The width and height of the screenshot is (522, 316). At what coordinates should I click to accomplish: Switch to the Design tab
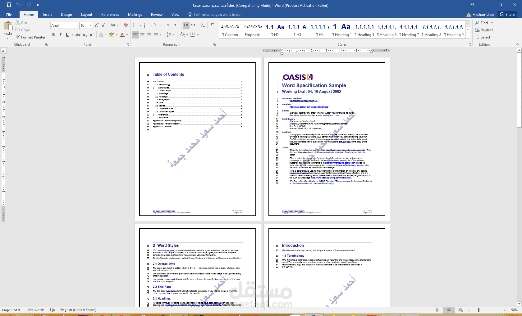(x=66, y=15)
